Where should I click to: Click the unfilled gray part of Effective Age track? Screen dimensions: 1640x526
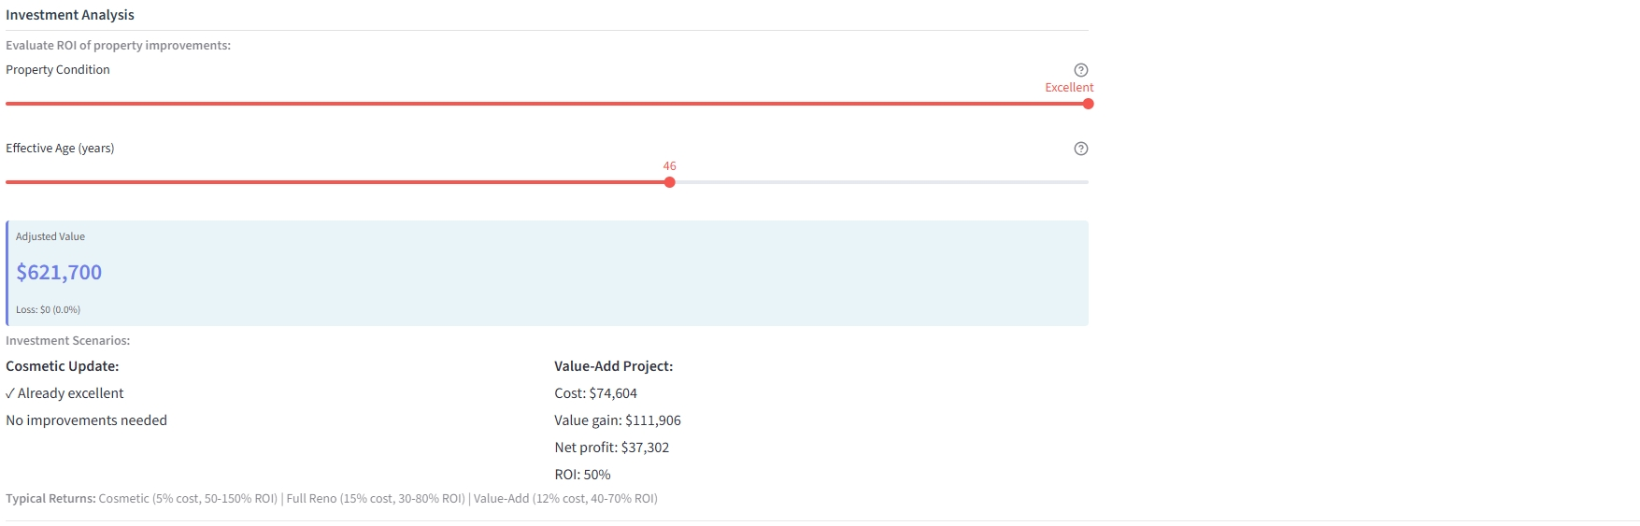click(x=878, y=182)
